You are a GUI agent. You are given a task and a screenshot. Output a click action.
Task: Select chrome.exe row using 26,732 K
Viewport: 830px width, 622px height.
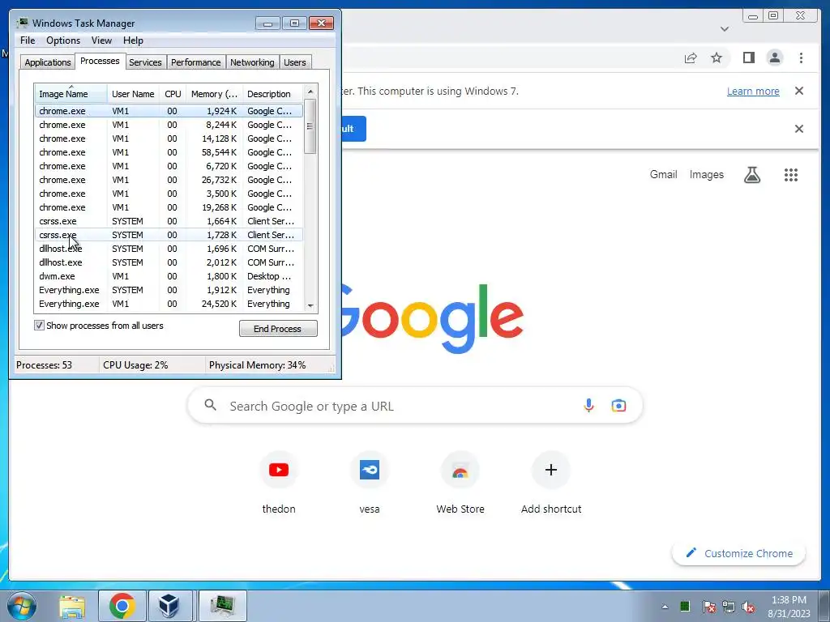tap(169, 180)
